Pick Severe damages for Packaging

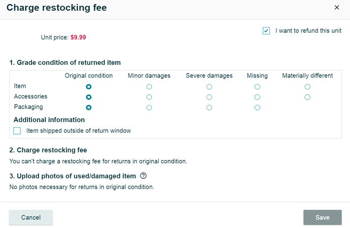pyautogui.click(x=209, y=107)
